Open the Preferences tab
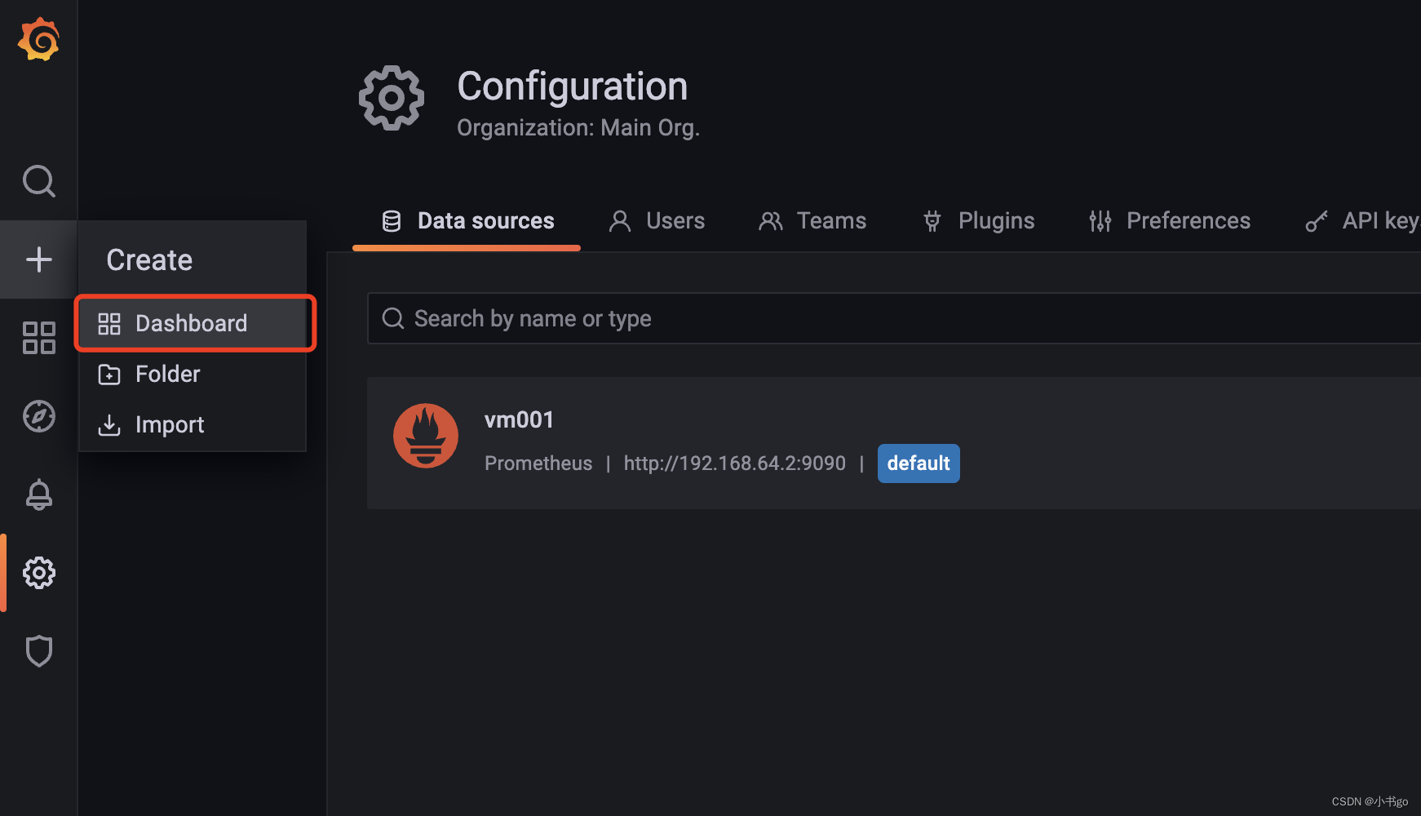 (x=1170, y=221)
